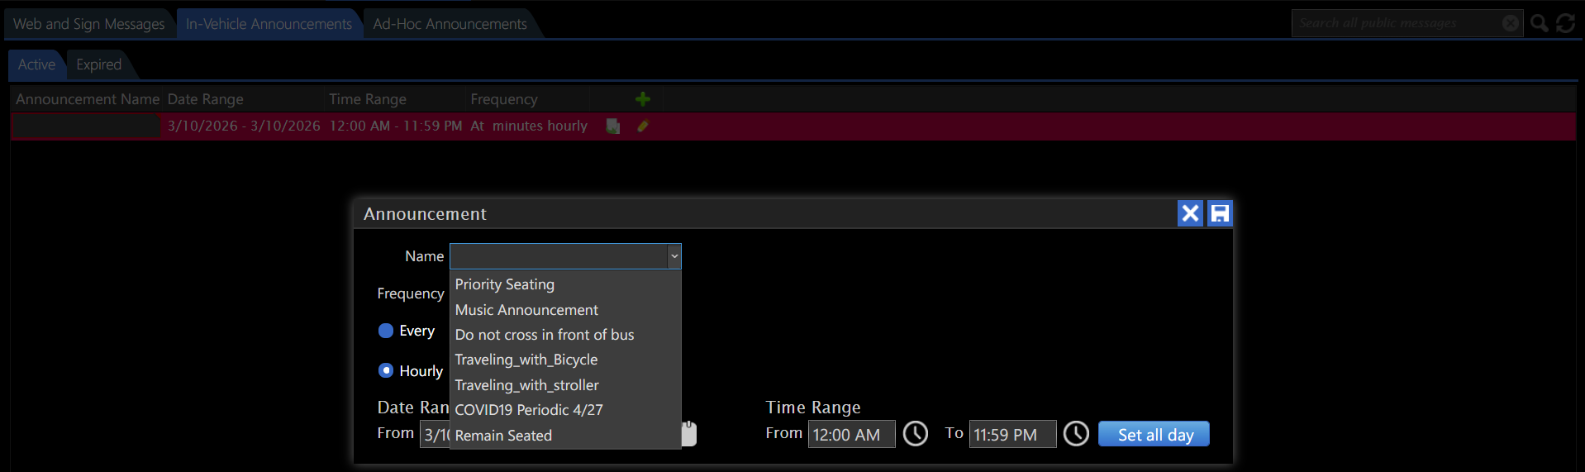Image resolution: width=1585 pixels, height=472 pixels.
Task: Click the refresh arrows icon
Action: 1565,23
